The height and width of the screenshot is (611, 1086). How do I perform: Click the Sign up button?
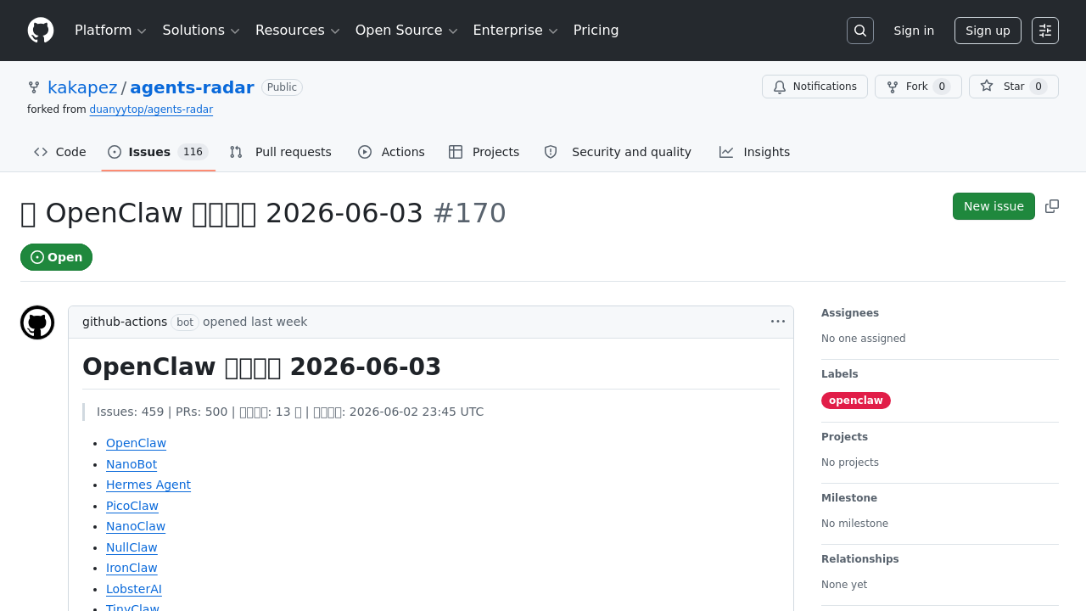(988, 31)
